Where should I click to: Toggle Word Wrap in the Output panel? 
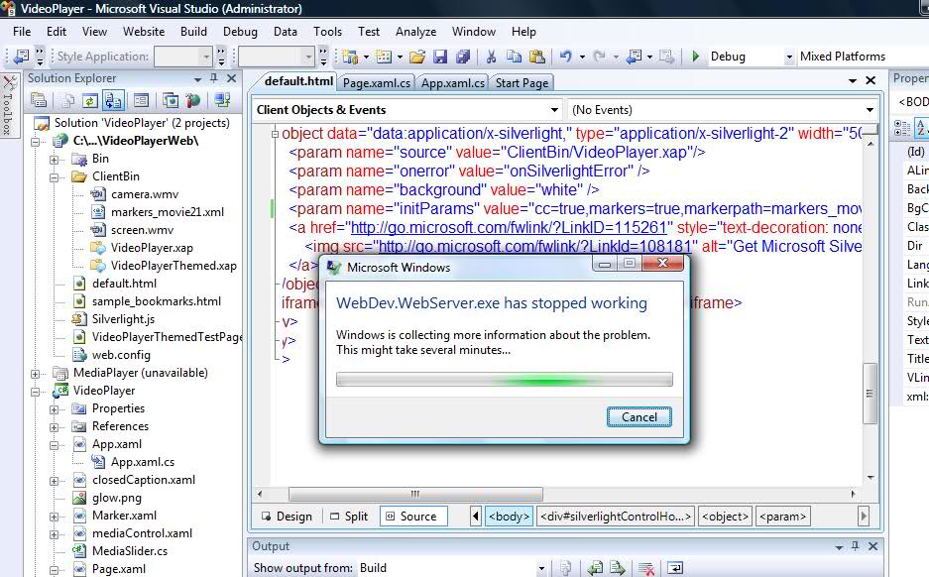(675, 568)
